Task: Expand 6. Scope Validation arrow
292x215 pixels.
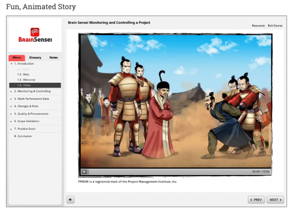Action: pyautogui.click(x=11, y=122)
